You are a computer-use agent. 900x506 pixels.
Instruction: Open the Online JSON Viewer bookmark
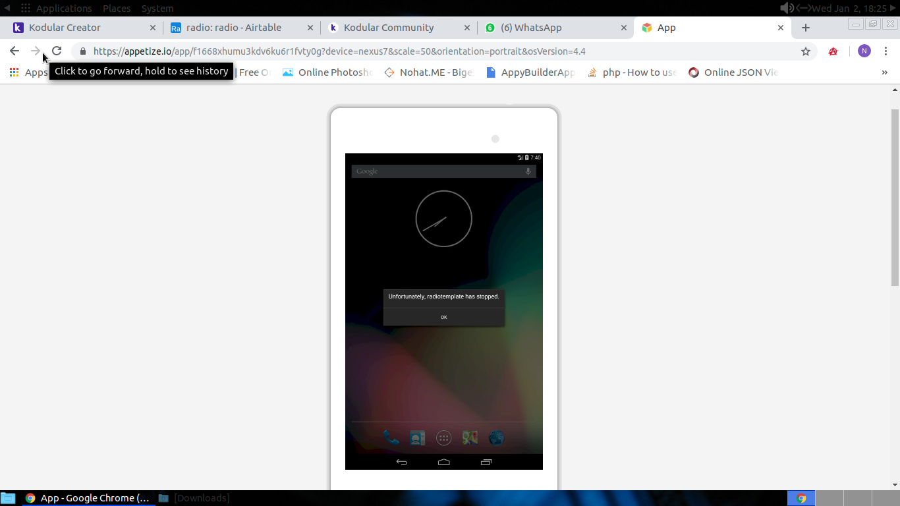click(x=733, y=72)
